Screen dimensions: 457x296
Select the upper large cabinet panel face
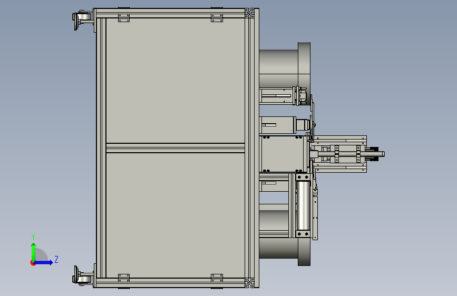point(175,81)
